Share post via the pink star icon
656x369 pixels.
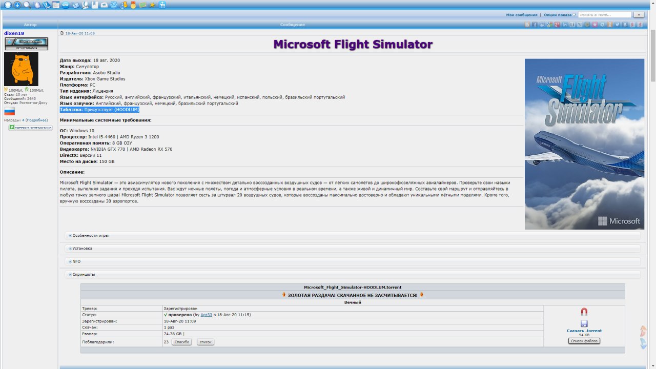tap(595, 25)
